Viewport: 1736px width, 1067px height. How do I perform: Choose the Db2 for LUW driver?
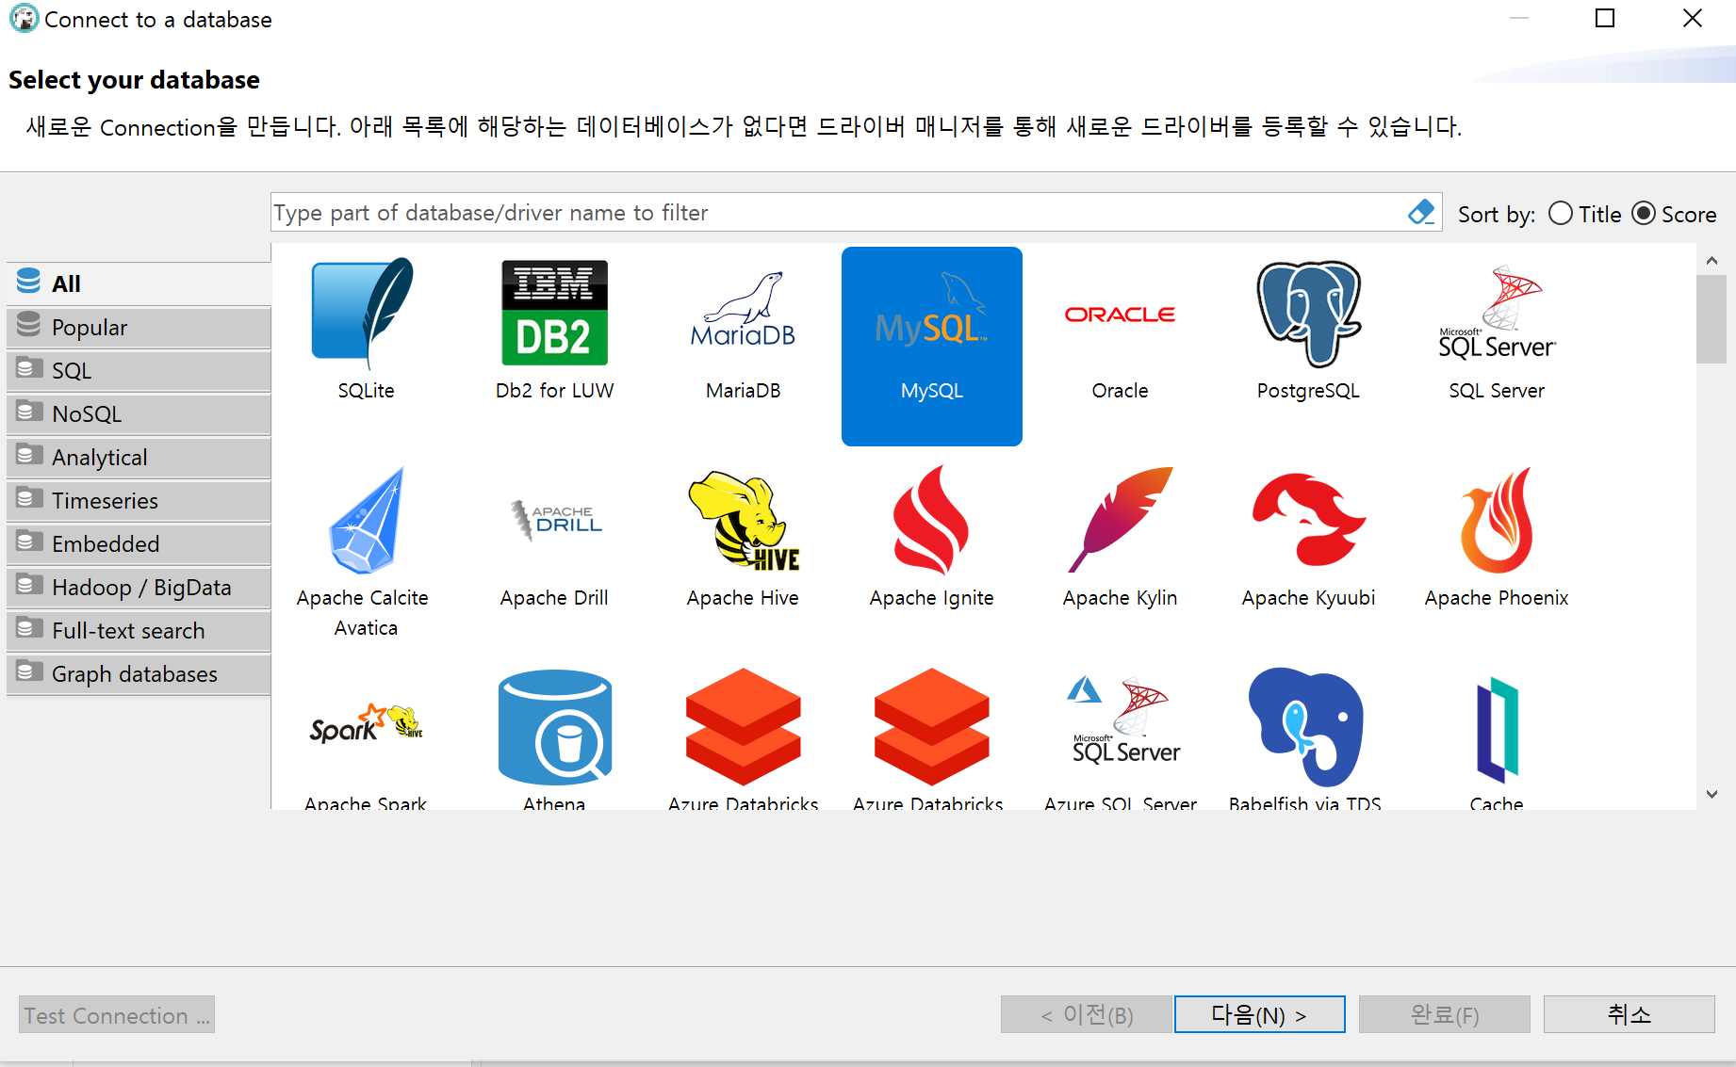point(554,314)
